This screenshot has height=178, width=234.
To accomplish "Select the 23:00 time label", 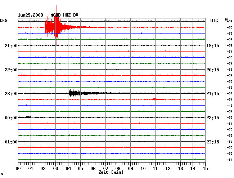I will 11,94.
